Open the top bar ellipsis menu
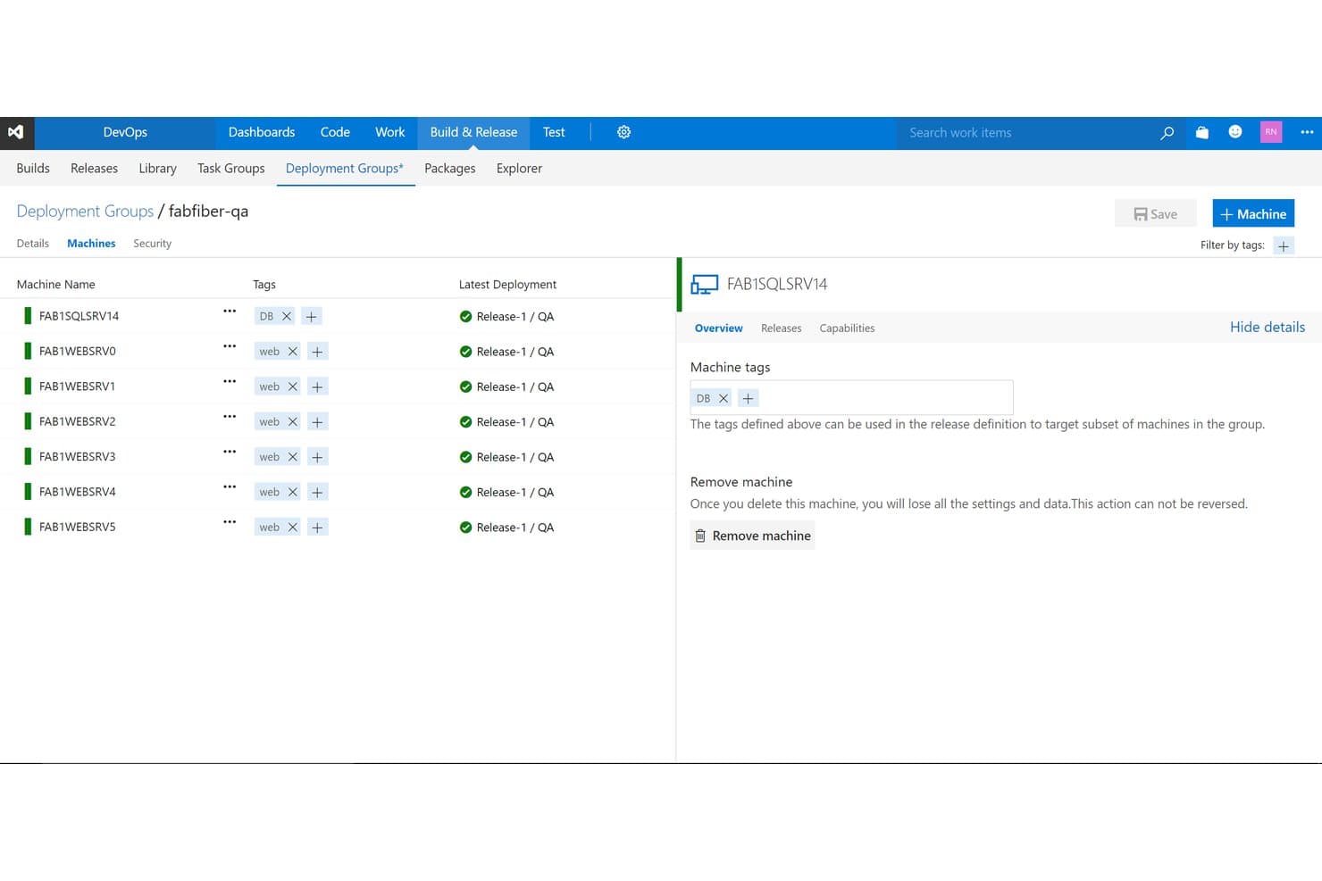Viewport: 1322px width, 881px height. coord(1307,132)
